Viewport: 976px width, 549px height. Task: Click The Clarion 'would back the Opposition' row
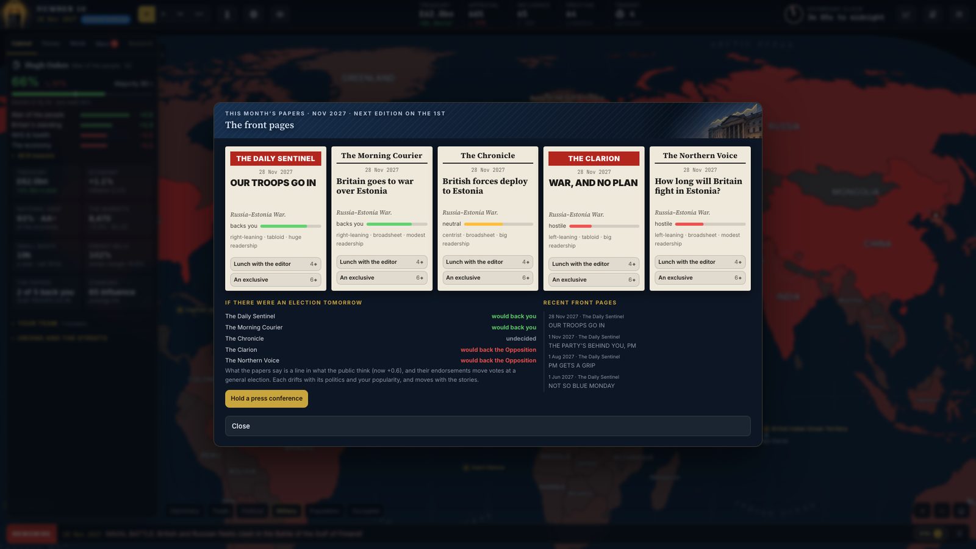point(381,350)
